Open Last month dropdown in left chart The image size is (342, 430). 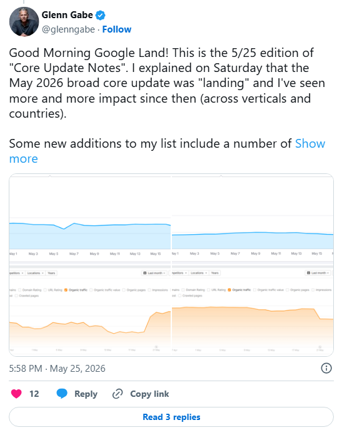pyautogui.click(x=154, y=273)
